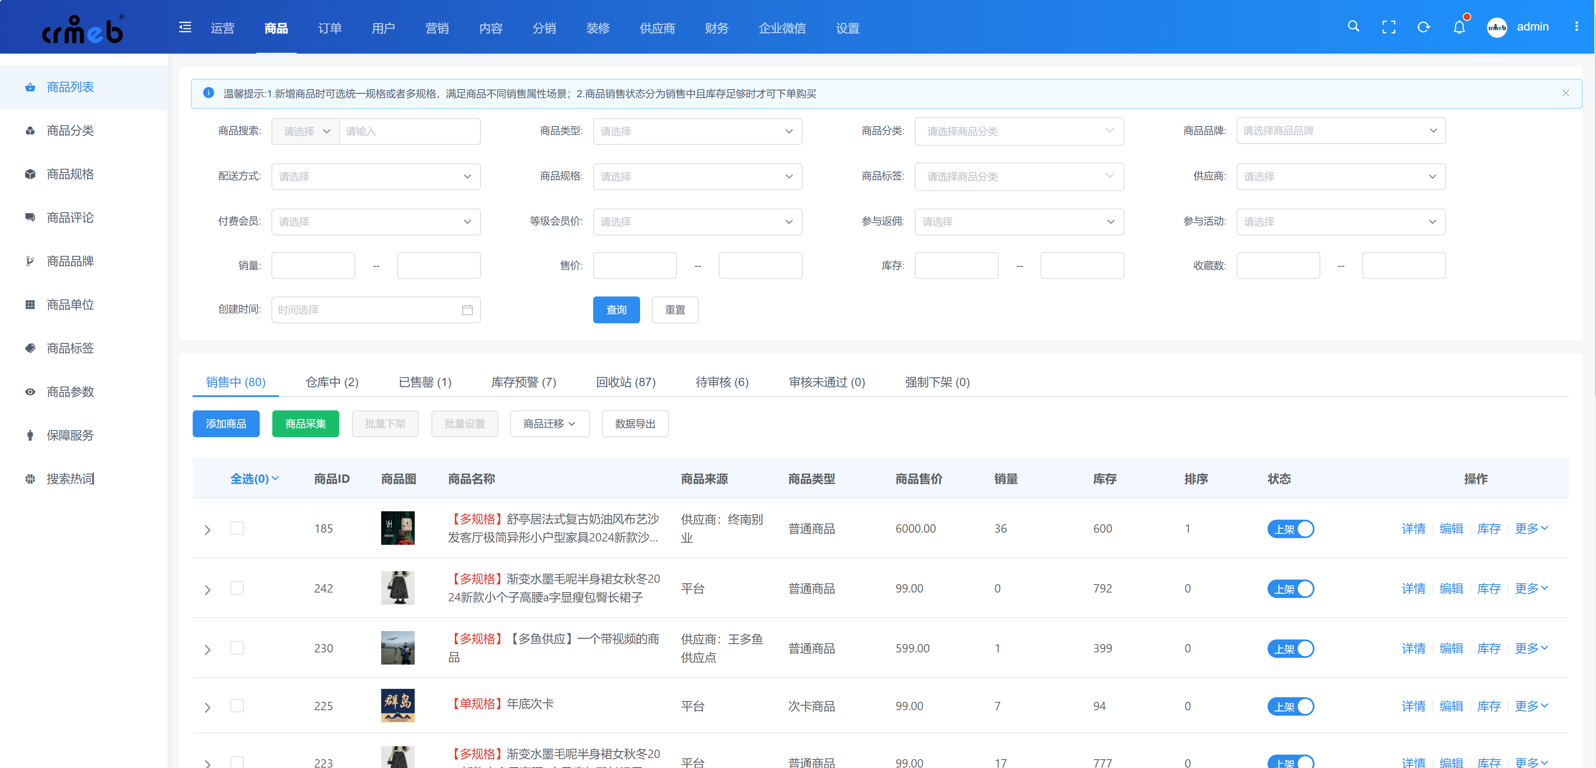
Task: Tick the checkbox for product 185
Action: pyautogui.click(x=237, y=528)
